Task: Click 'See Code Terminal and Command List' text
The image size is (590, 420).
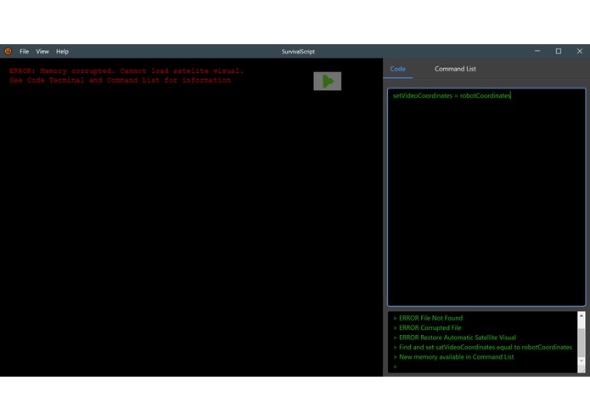Action: pyautogui.click(x=120, y=80)
